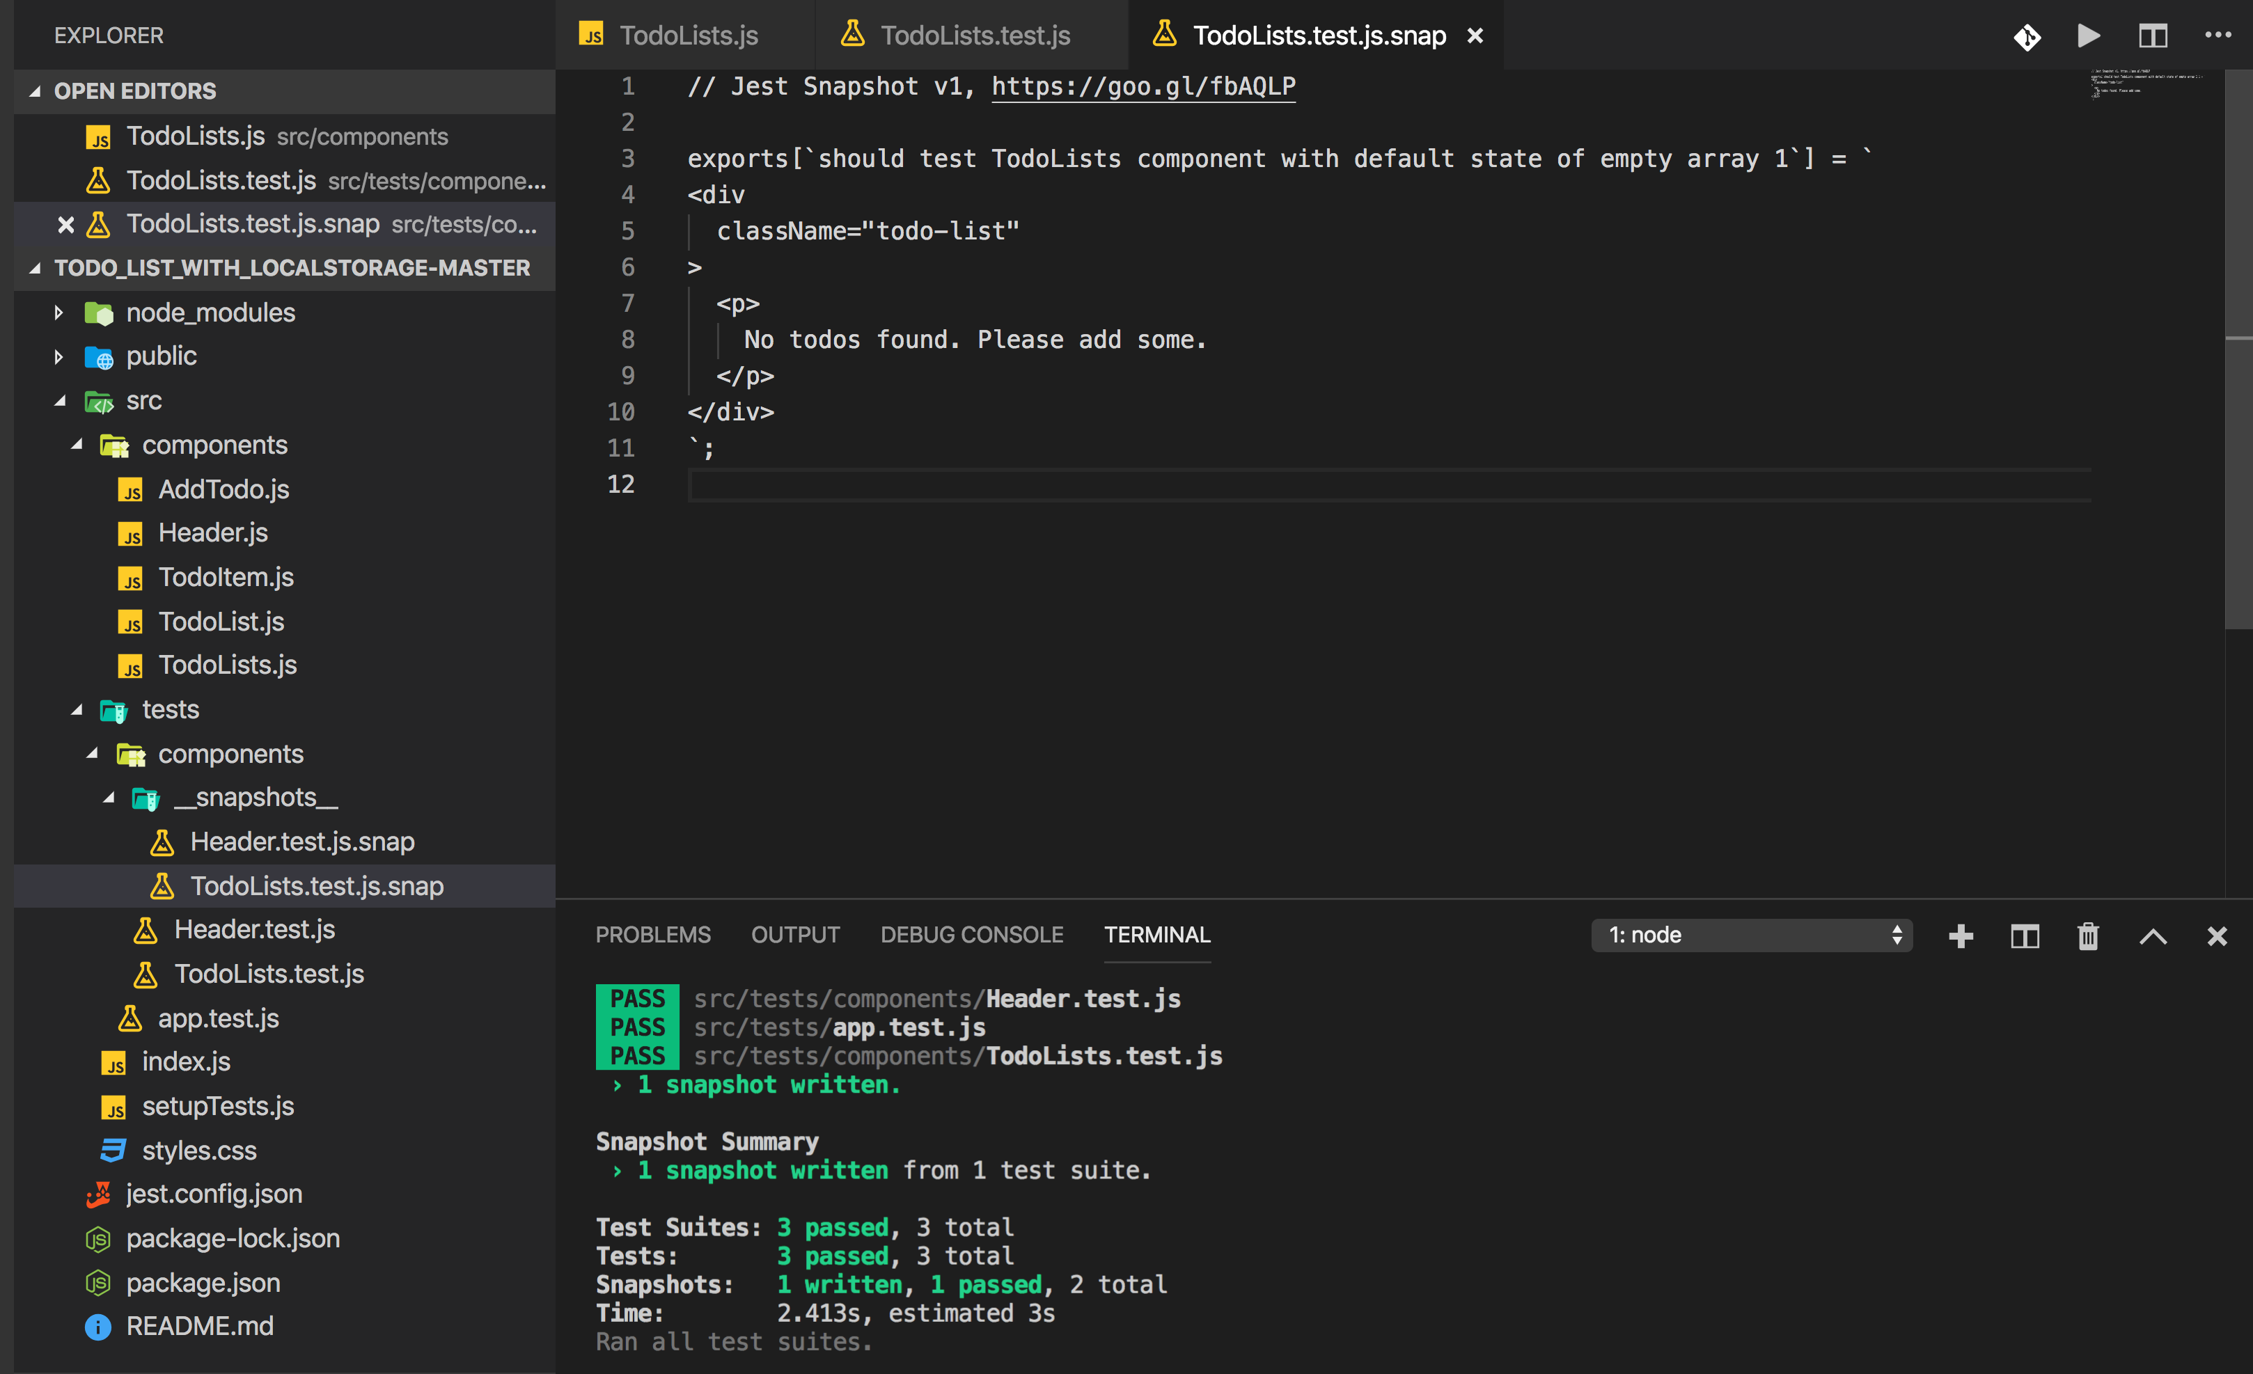Open the '1: node' terminal selector dropdown

click(1751, 934)
